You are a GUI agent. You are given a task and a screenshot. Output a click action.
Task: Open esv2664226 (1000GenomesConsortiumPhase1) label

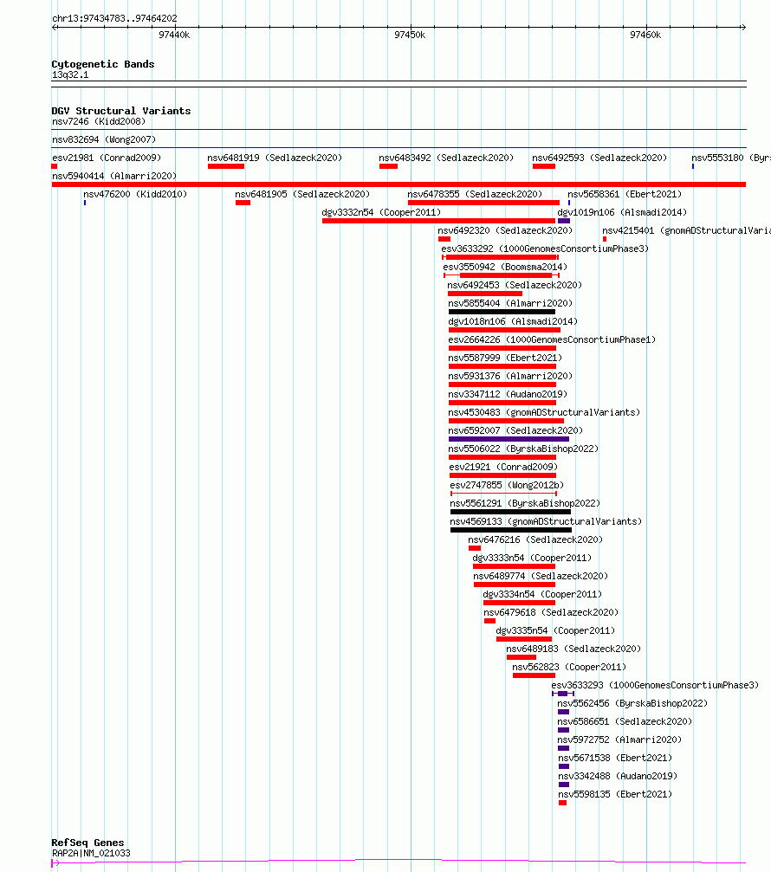click(552, 339)
